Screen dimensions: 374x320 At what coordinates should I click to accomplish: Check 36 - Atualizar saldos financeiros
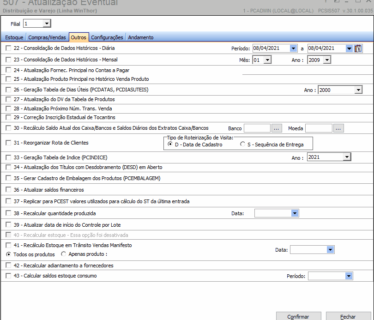pos(8,190)
